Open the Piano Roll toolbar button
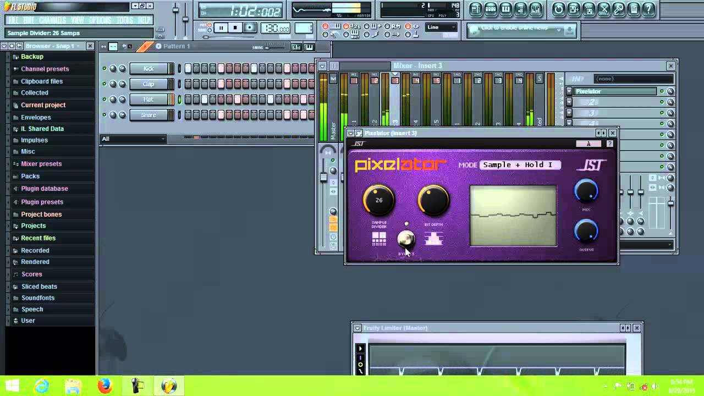Image resolution: width=704 pixels, height=396 pixels. (505, 9)
